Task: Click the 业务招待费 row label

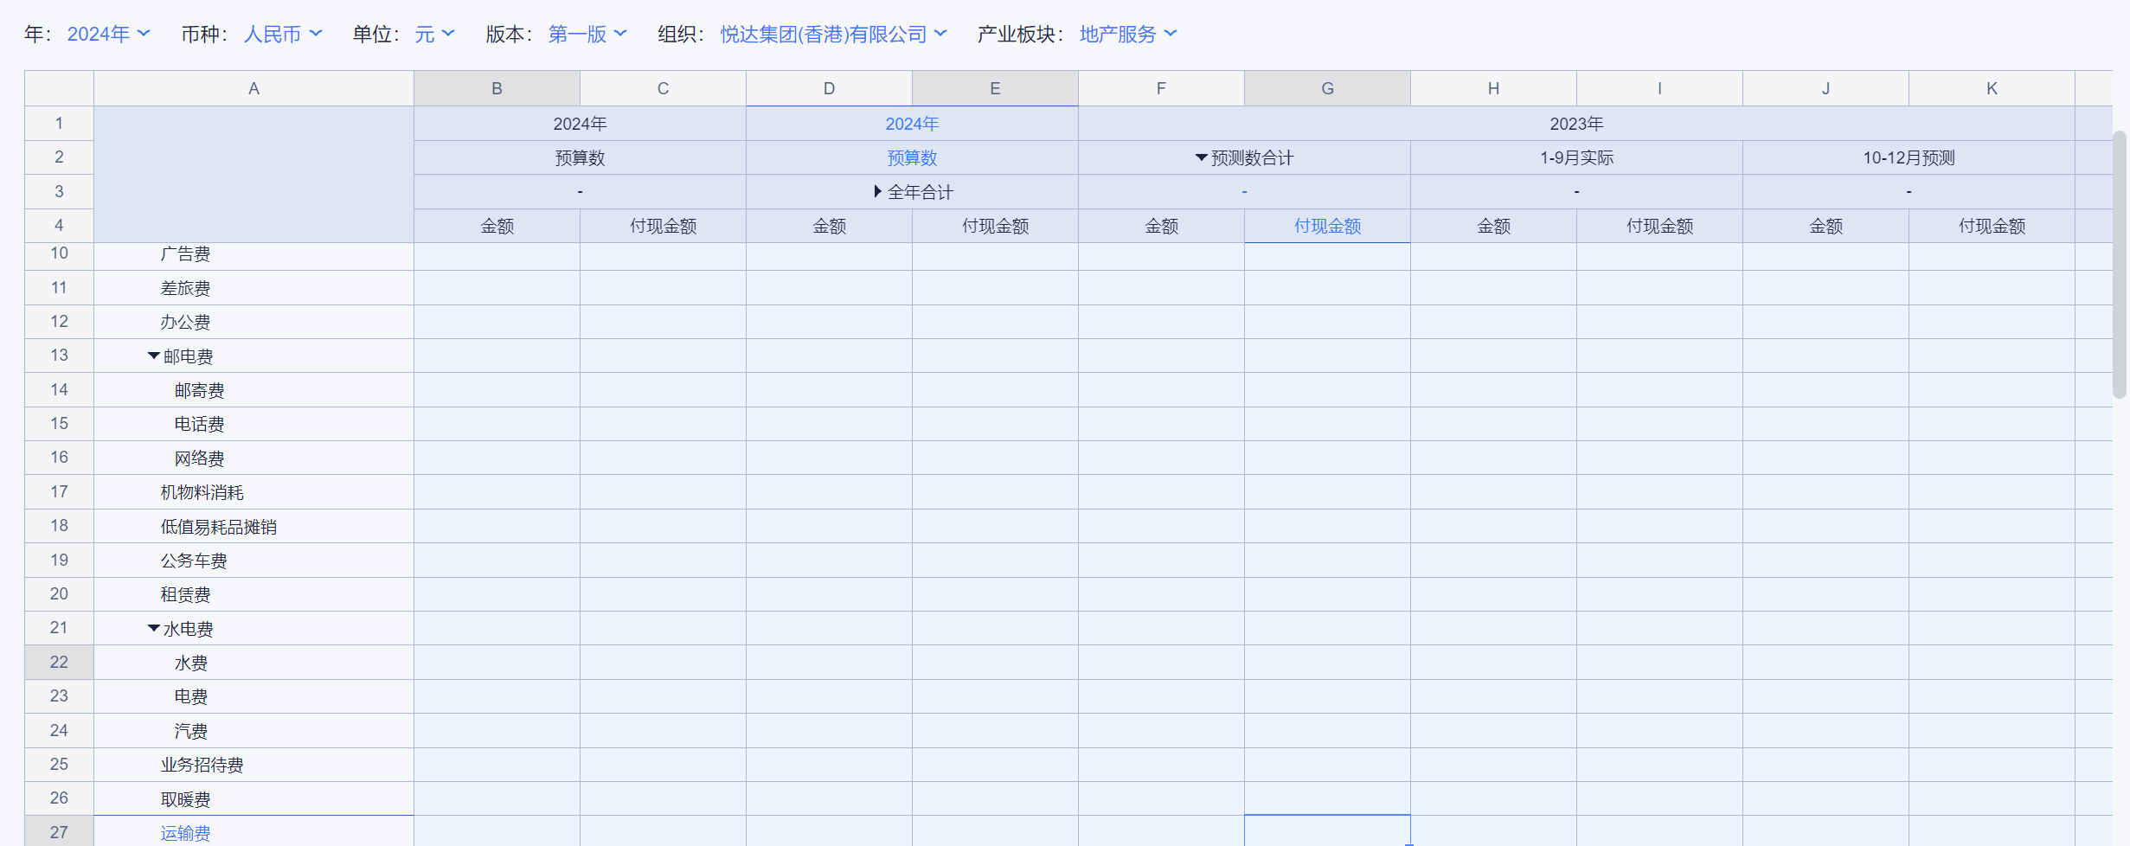Action: (x=202, y=765)
